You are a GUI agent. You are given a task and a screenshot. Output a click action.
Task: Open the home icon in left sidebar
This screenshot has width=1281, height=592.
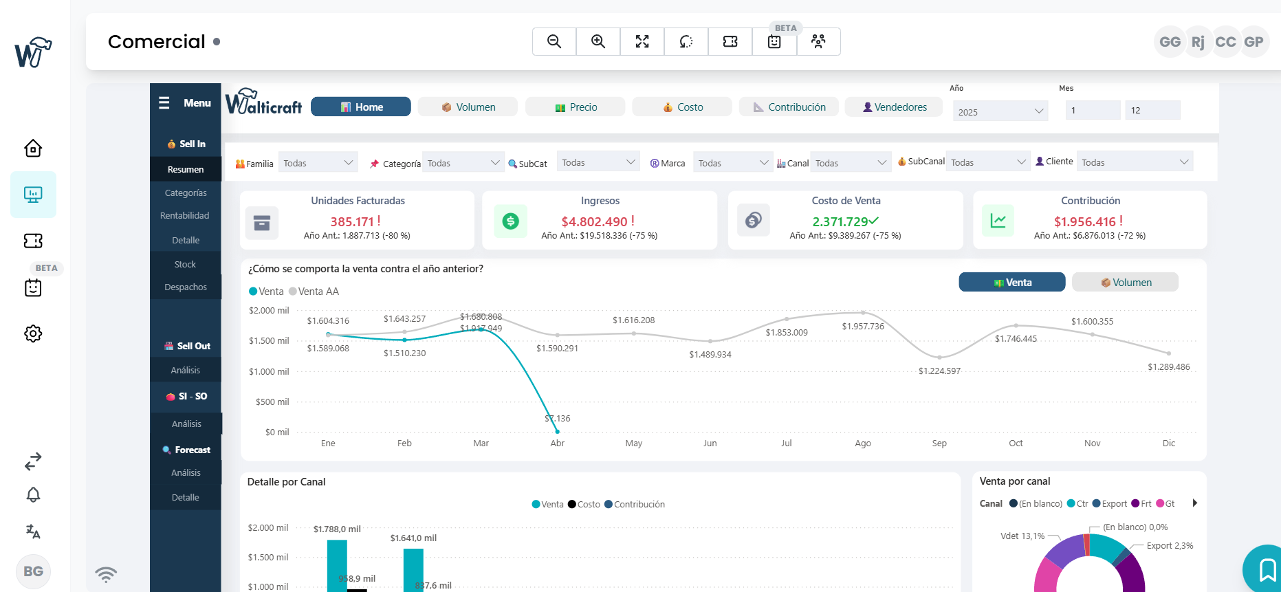[33, 149]
